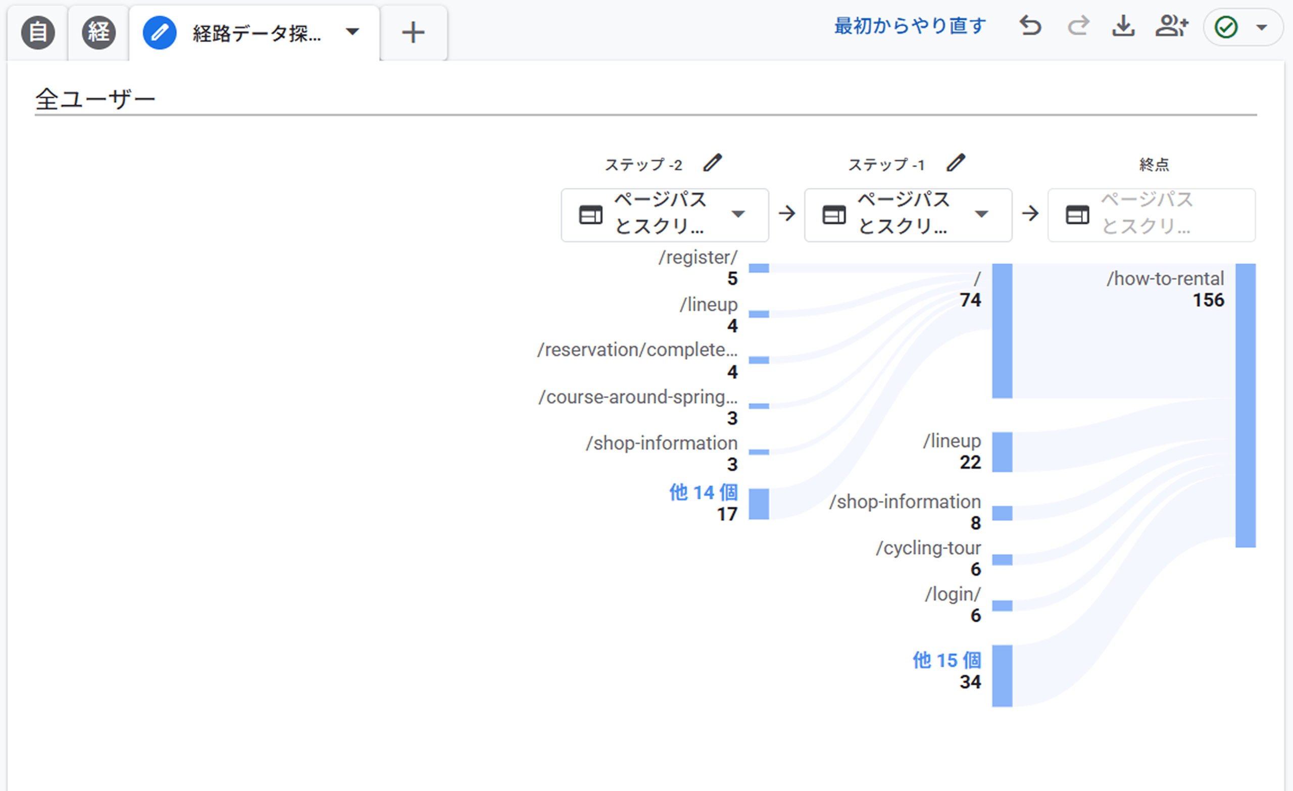Viewport: 1293px width, 791px height.
Task: Select the /shop-information node with 8
Action: click(x=1002, y=513)
